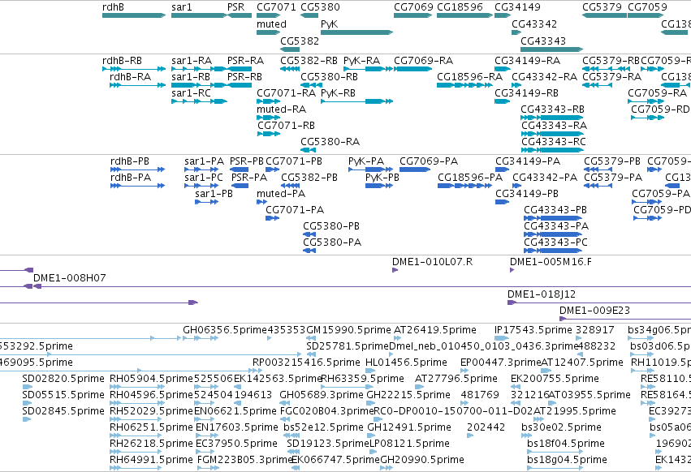Image resolution: width=691 pixels, height=472 pixels.
Task: Click the CG18596 gene label
Action: [460, 7]
